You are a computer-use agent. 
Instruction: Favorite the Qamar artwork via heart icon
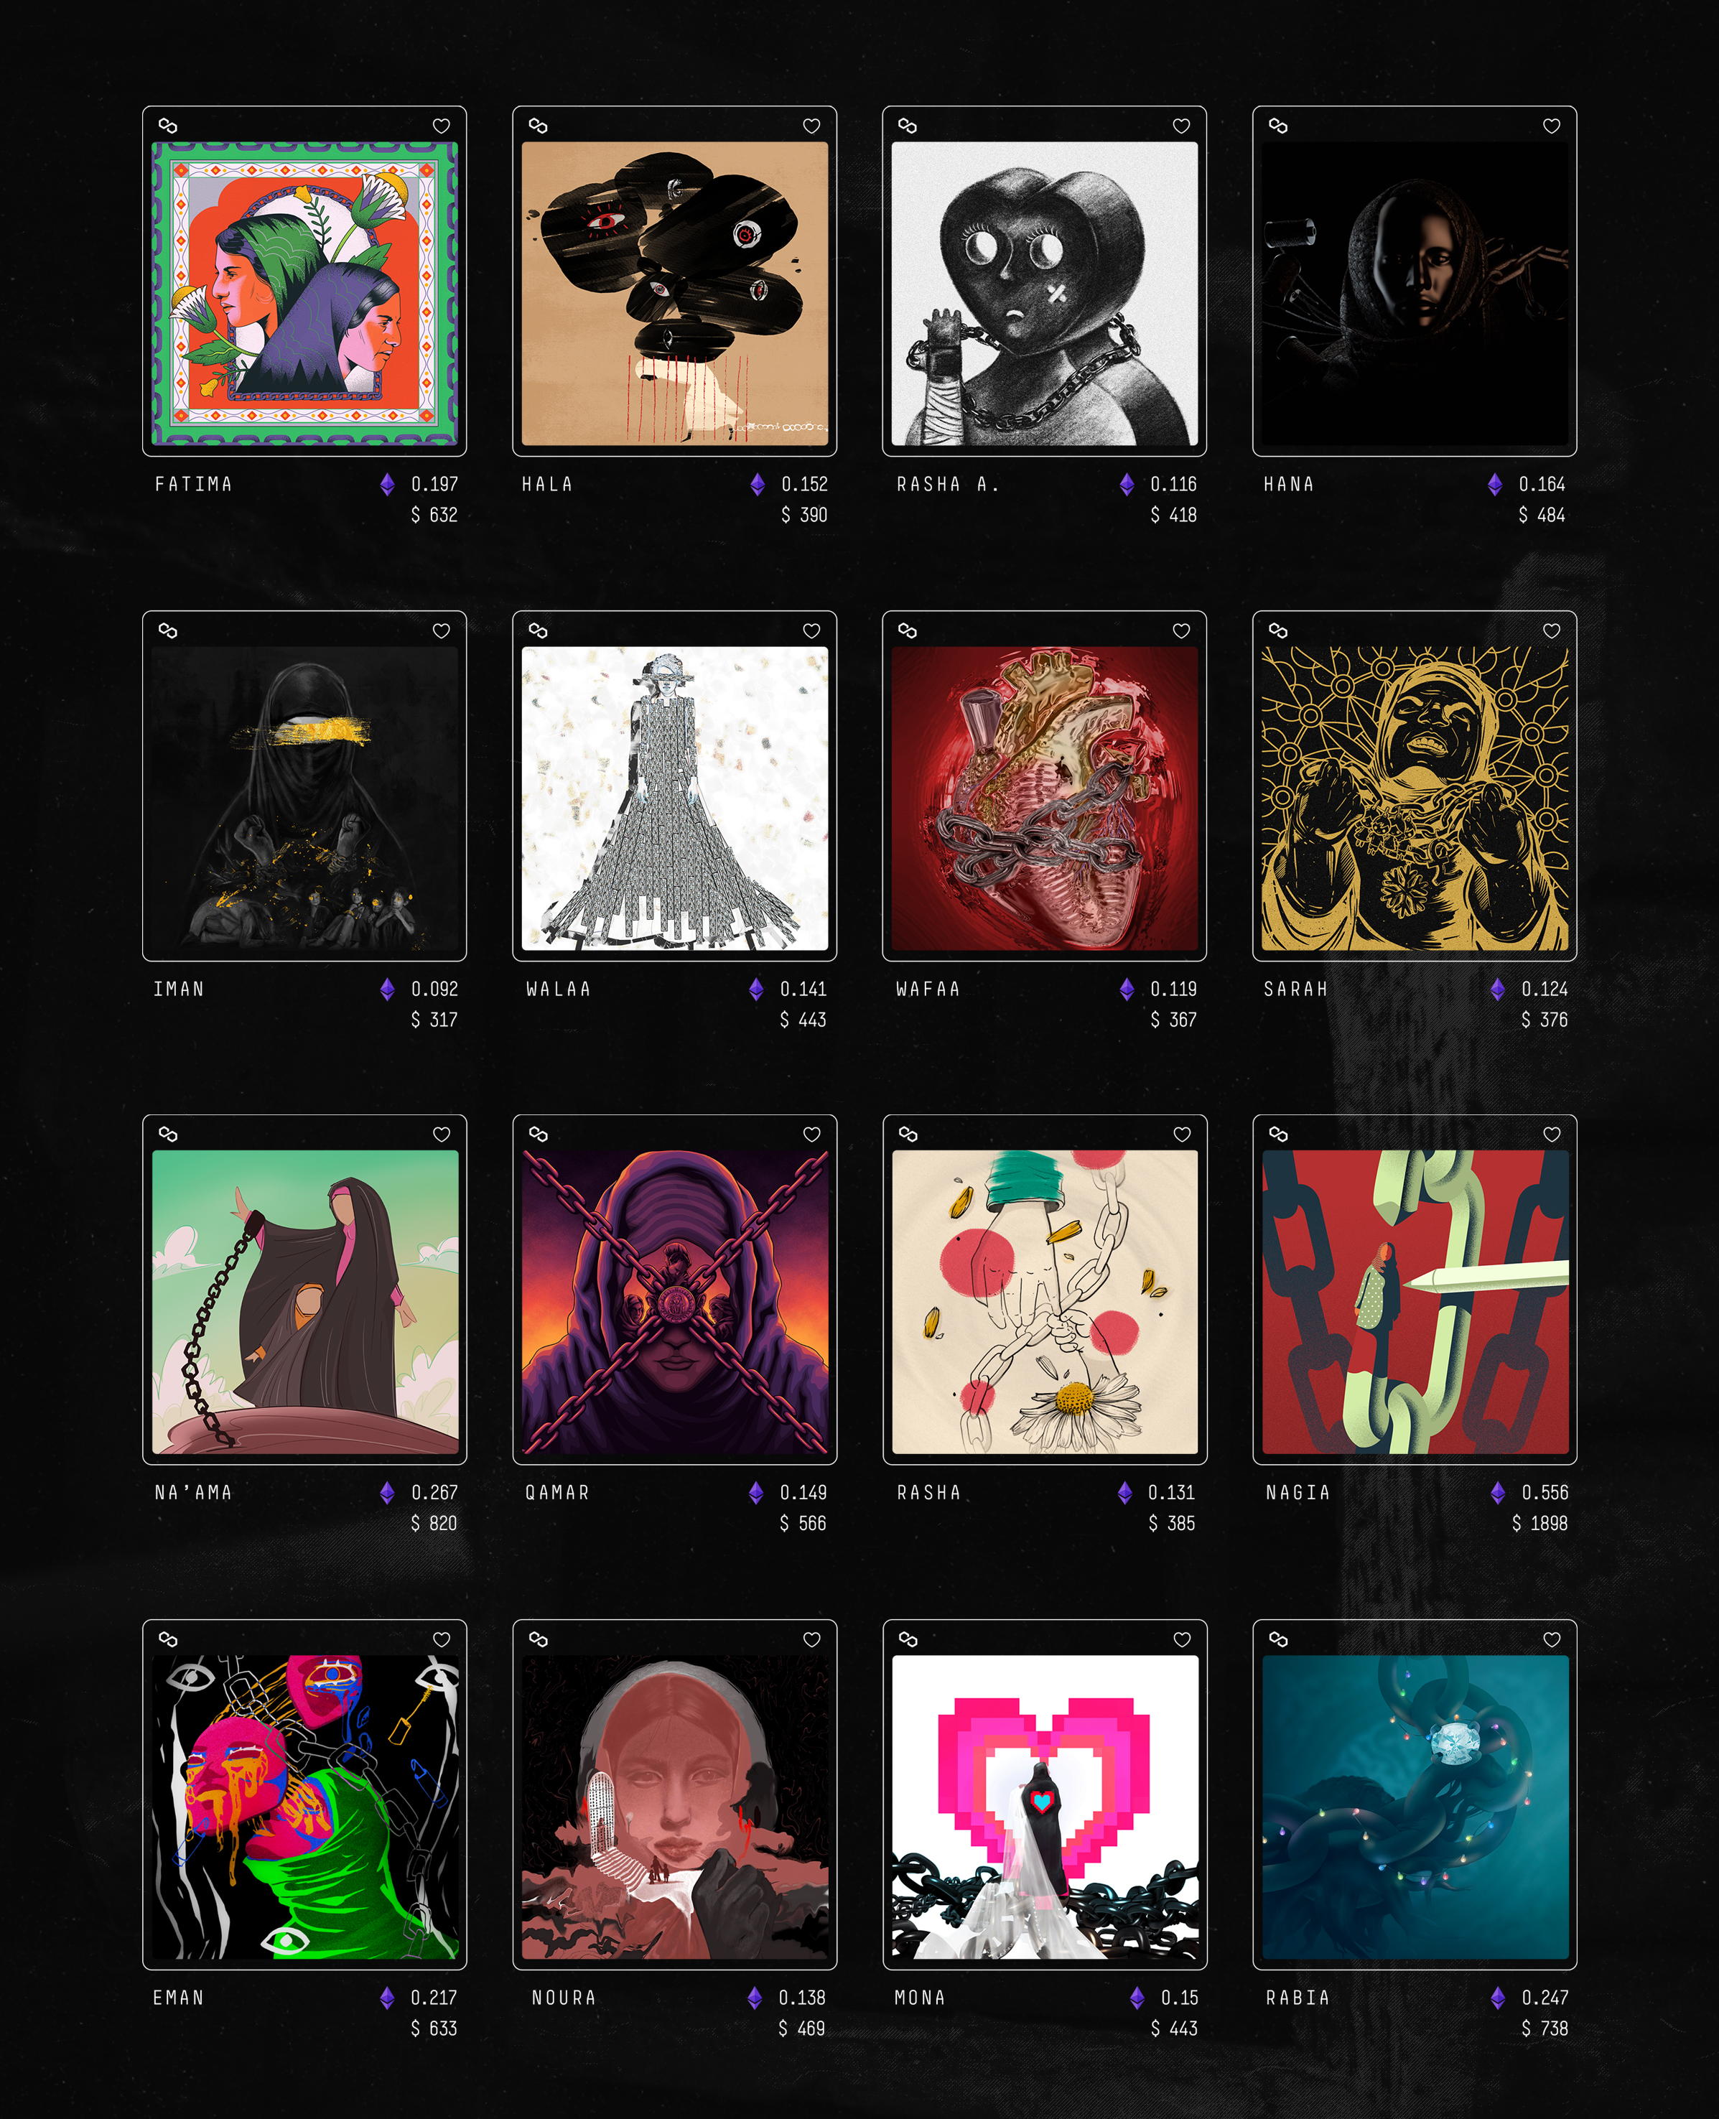(x=812, y=1134)
